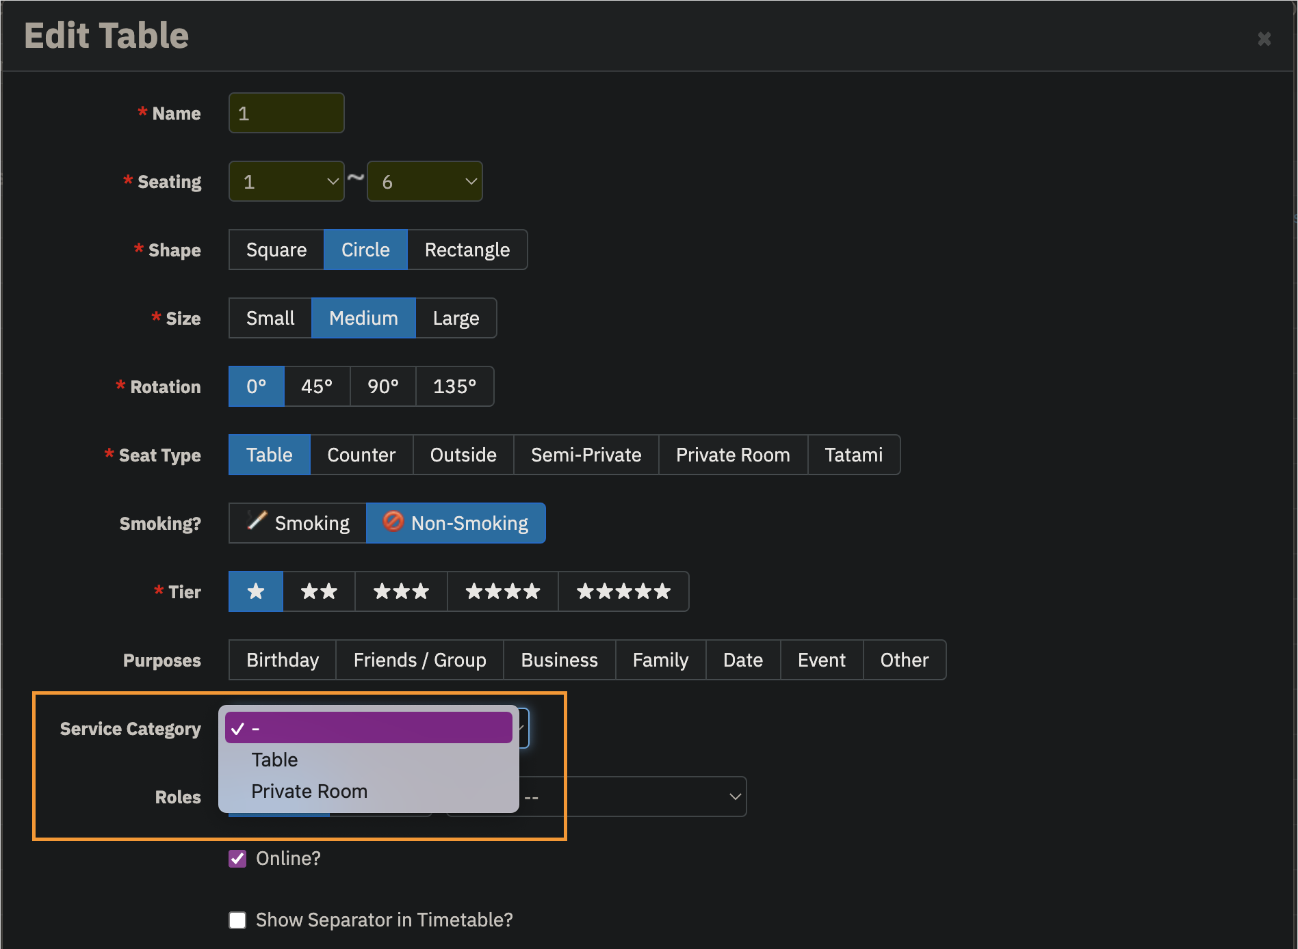1298x949 pixels.
Task: Choose Non-Smoking option with prohibited icon
Action: coord(456,523)
